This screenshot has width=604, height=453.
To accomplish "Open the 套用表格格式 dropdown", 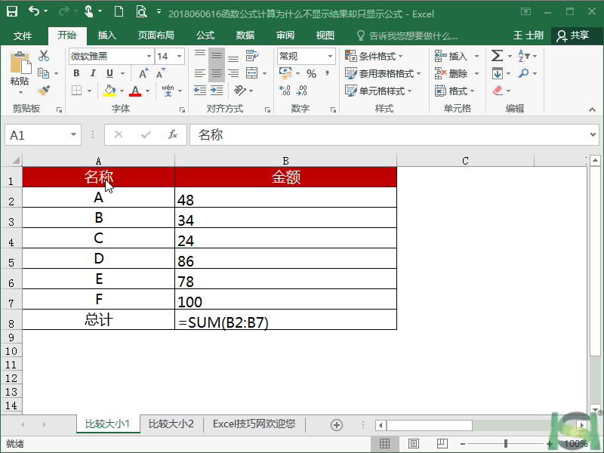I will tap(383, 73).
